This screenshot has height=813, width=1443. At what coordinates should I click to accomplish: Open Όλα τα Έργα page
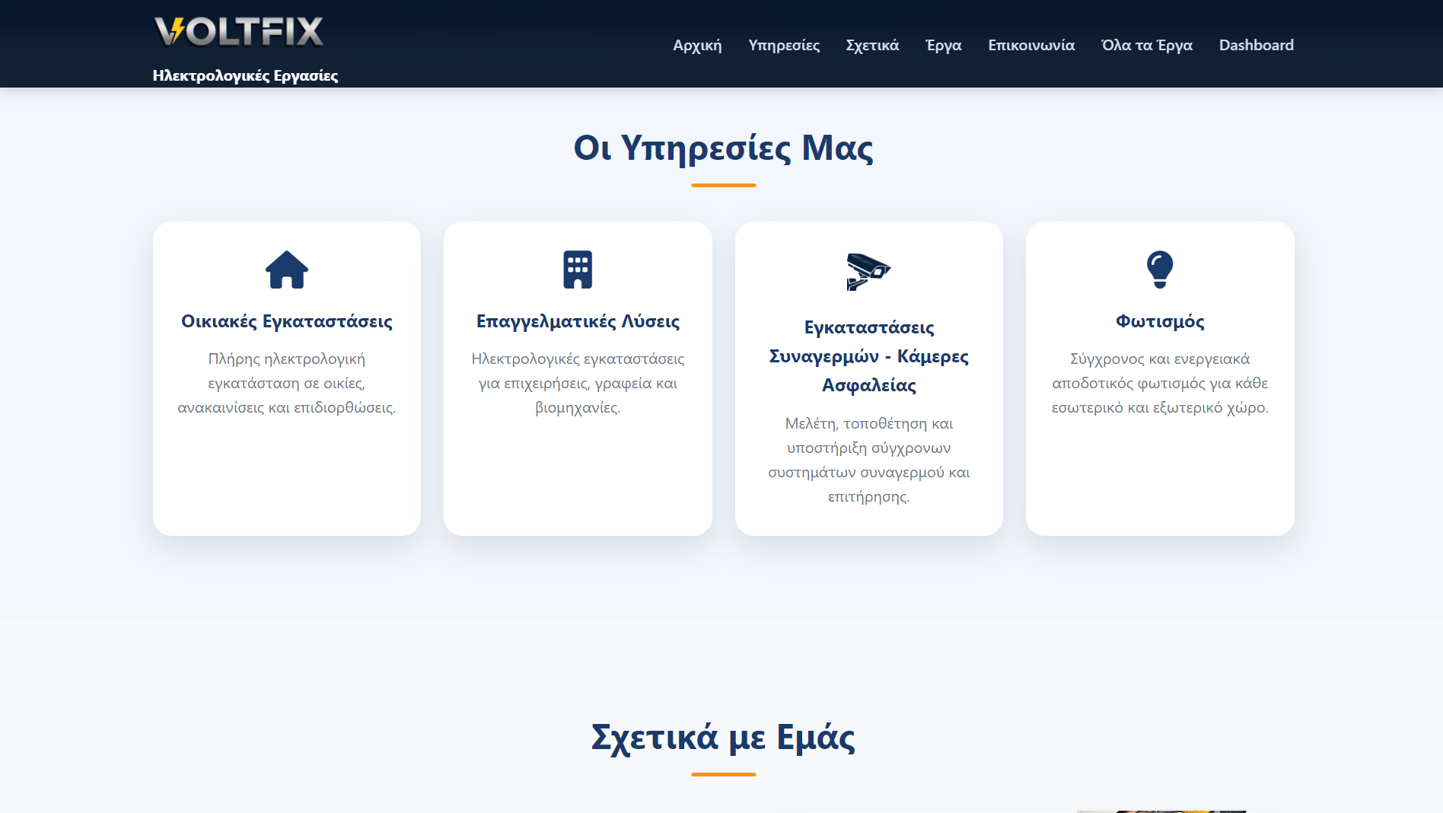coord(1147,45)
